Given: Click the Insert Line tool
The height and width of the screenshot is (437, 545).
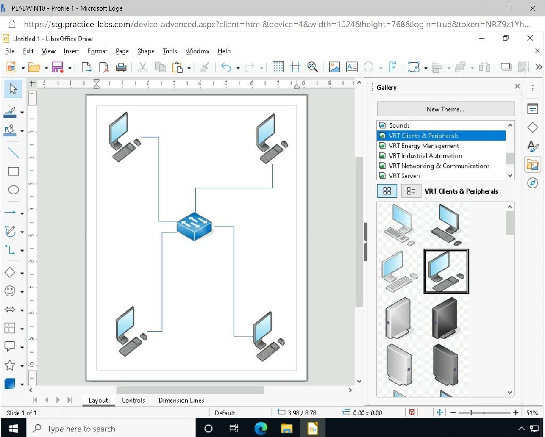Looking at the screenshot, I should point(14,153).
